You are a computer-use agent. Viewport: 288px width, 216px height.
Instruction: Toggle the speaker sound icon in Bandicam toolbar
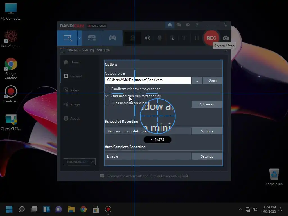coord(147,38)
